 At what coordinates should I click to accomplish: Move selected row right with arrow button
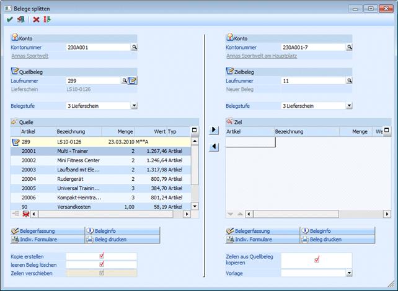point(214,130)
